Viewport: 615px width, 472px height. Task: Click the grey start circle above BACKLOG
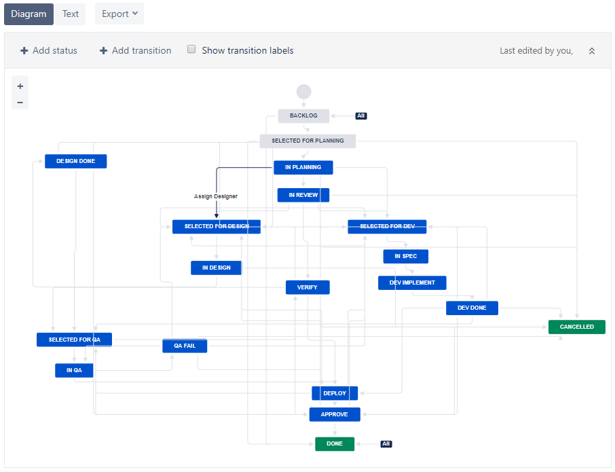(x=303, y=92)
